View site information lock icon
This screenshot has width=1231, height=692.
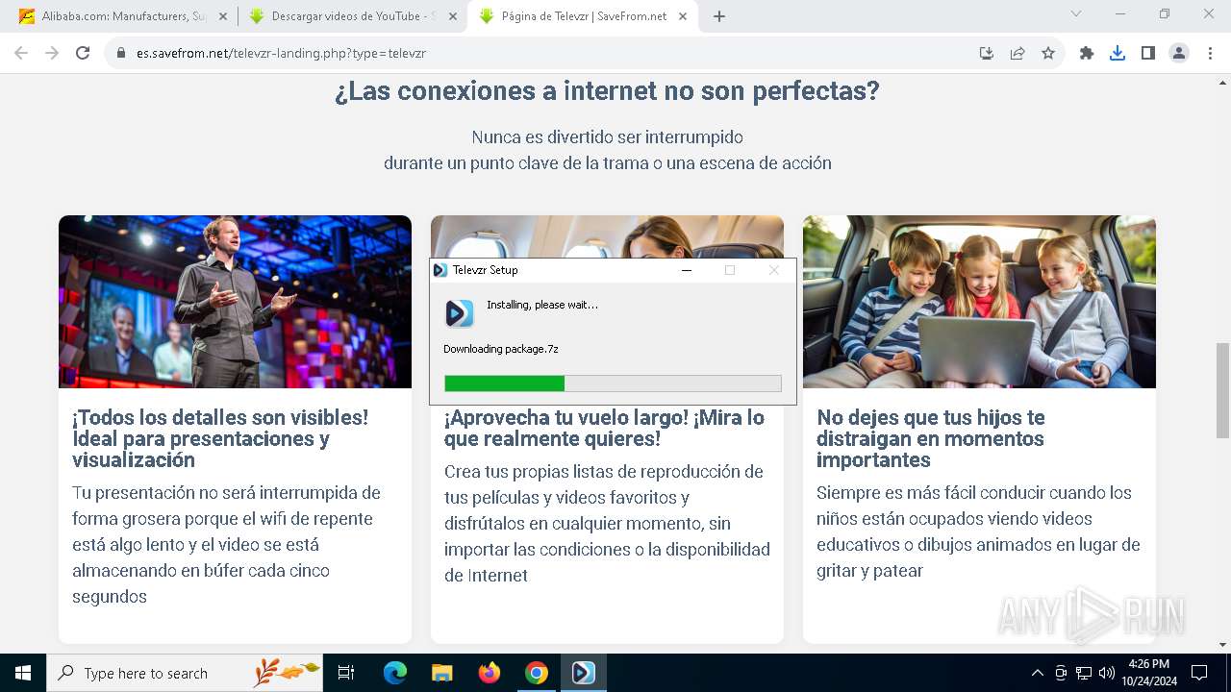(121, 53)
